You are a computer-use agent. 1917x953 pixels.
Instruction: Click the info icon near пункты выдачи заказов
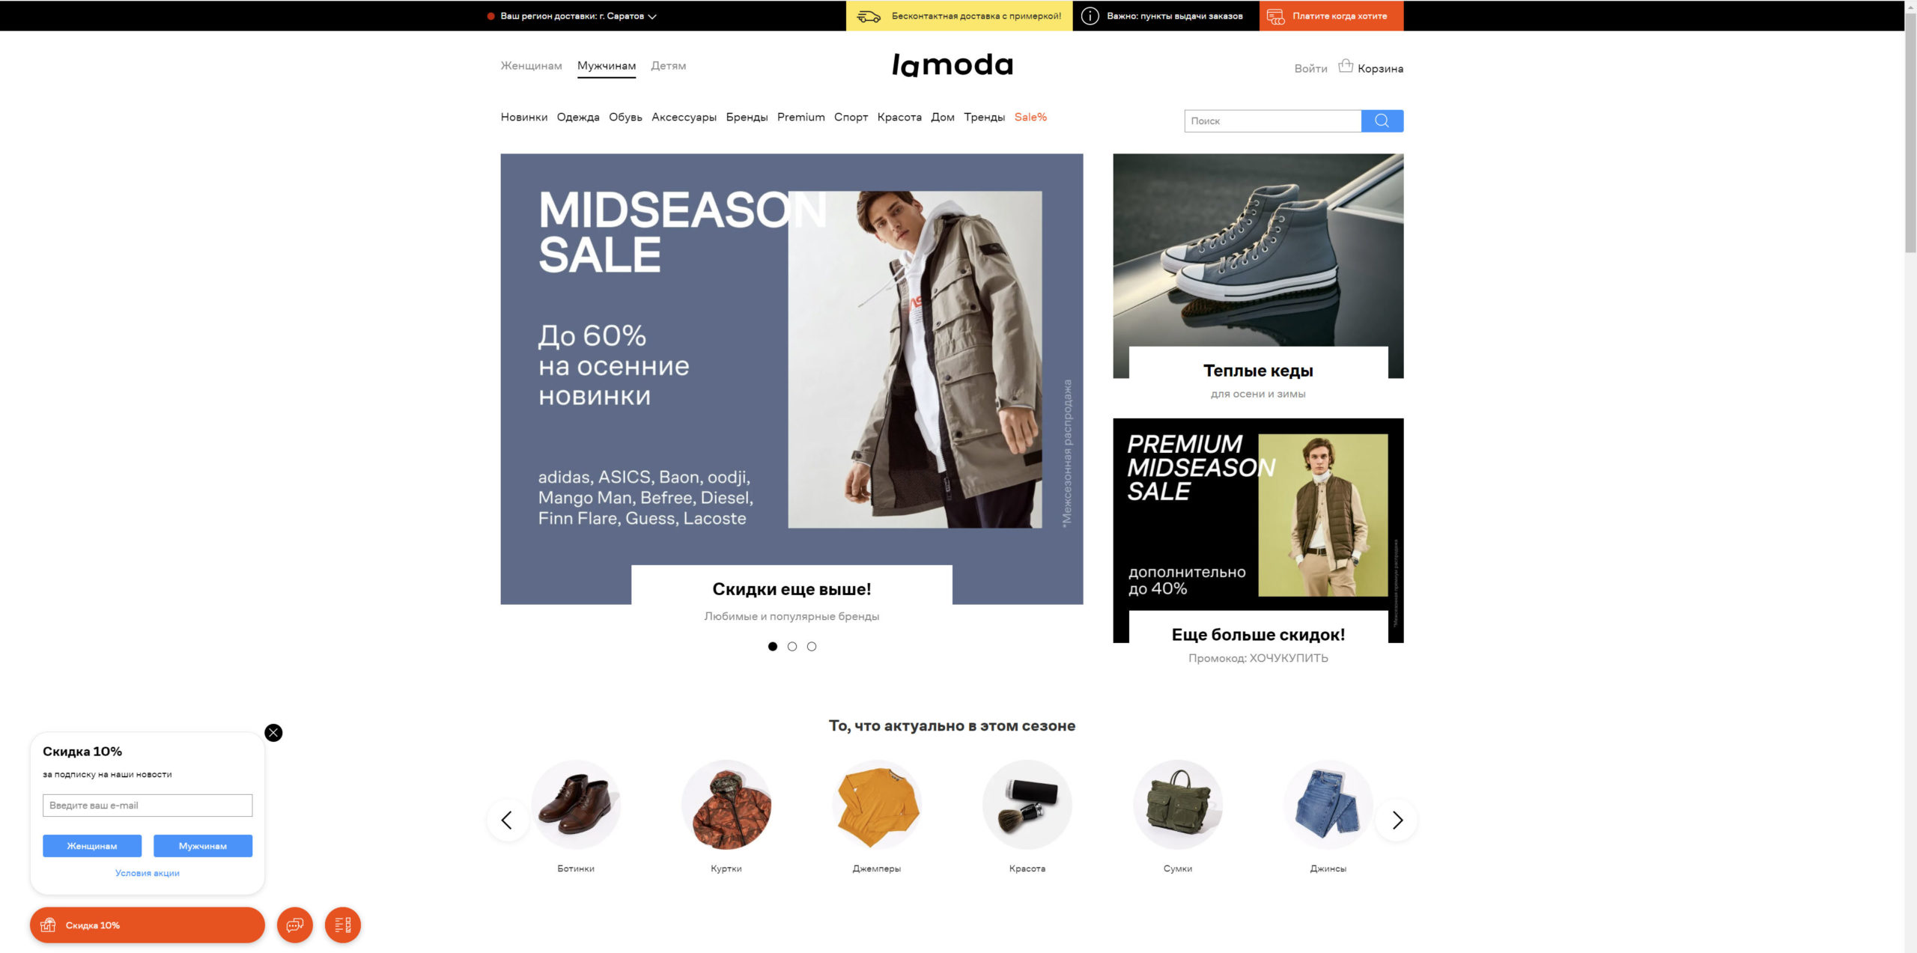[x=1090, y=16]
